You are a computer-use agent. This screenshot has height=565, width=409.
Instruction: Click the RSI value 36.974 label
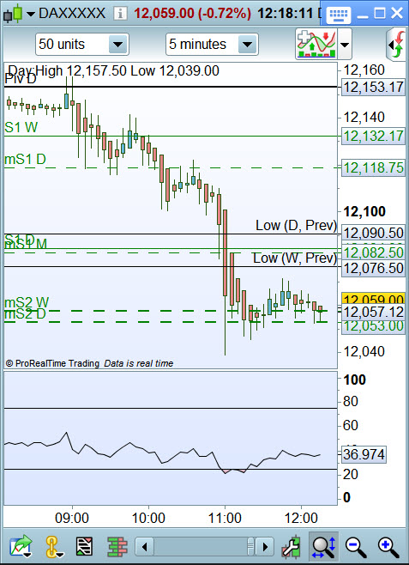(364, 454)
